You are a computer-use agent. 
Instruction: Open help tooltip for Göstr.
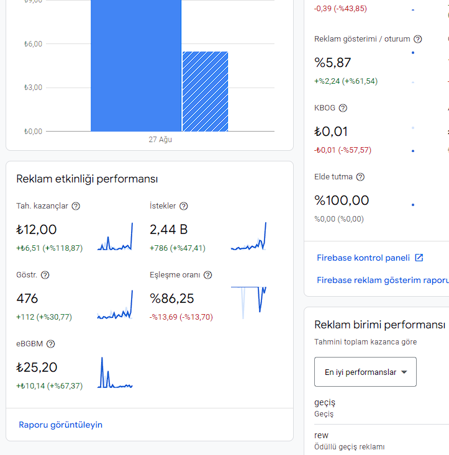click(x=45, y=275)
